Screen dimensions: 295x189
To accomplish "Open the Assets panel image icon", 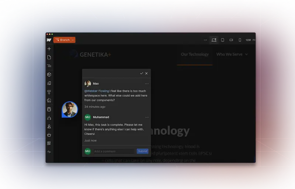I will 49,100.
